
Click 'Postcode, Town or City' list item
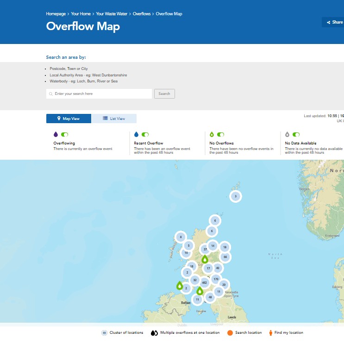[69, 69]
